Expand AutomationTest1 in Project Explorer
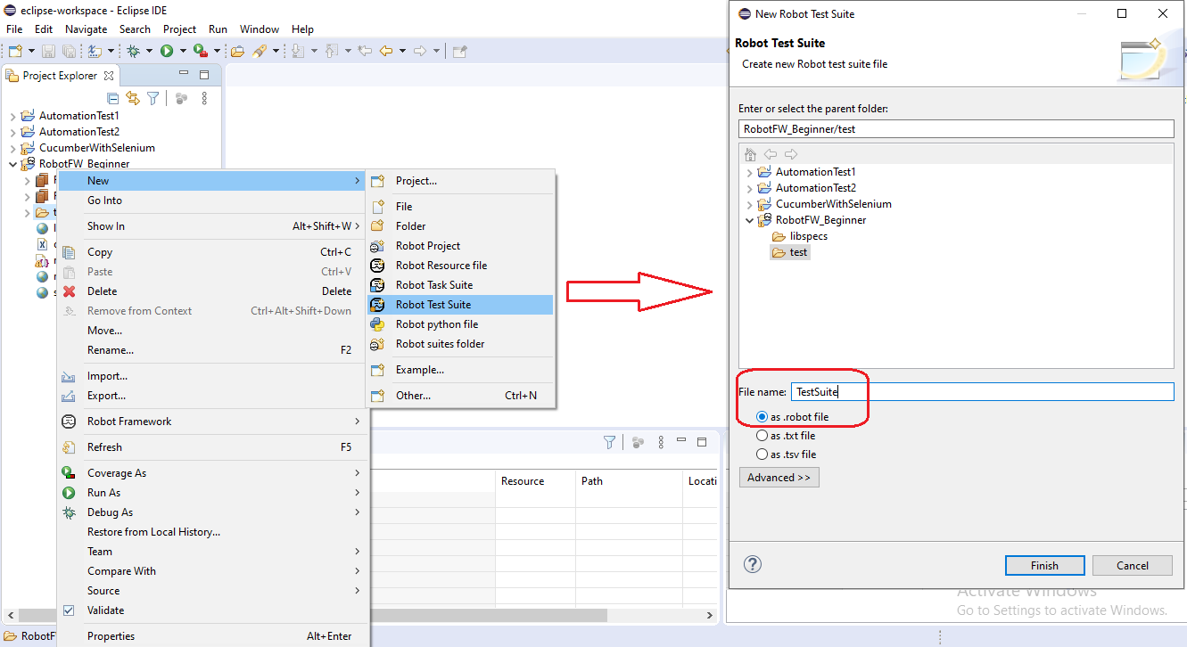Screen dimensions: 1187x647 pyautogui.click(x=12, y=116)
